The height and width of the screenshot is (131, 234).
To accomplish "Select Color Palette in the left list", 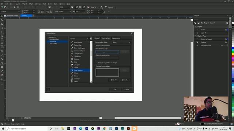I will coord(53,44).
